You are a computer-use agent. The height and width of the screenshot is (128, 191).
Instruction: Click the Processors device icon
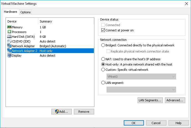pyautogui.click(x=9, y=32)
